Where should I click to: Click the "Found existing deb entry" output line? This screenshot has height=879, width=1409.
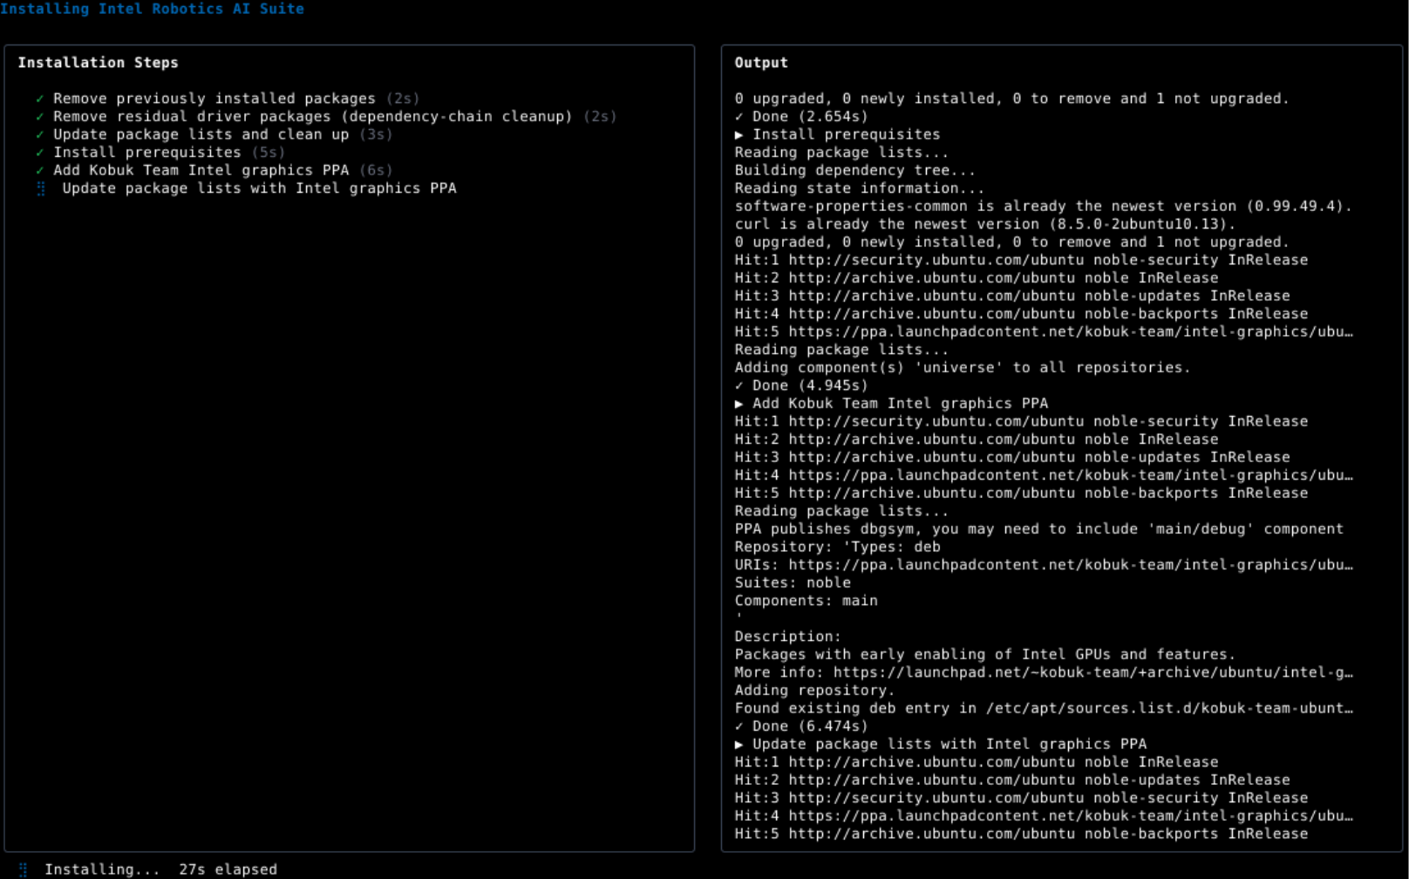[1044, 708]
